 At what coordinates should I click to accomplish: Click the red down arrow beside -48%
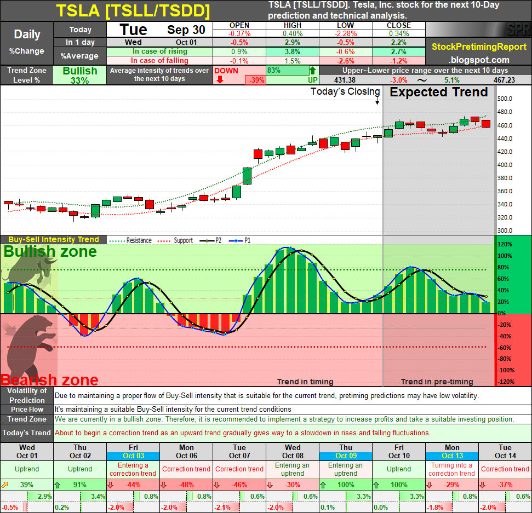(163, 485)
